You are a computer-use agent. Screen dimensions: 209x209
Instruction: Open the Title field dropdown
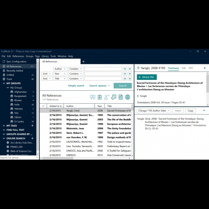(60, 79)
